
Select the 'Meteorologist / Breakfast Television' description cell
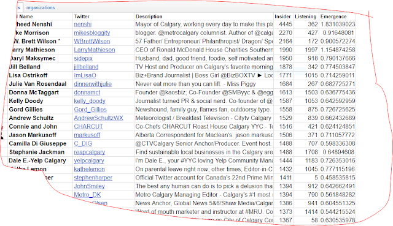pos(204,118)
